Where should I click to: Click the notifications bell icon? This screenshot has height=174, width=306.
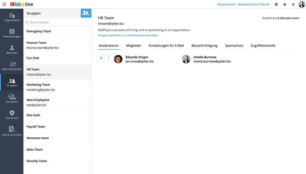coord(293,4)
